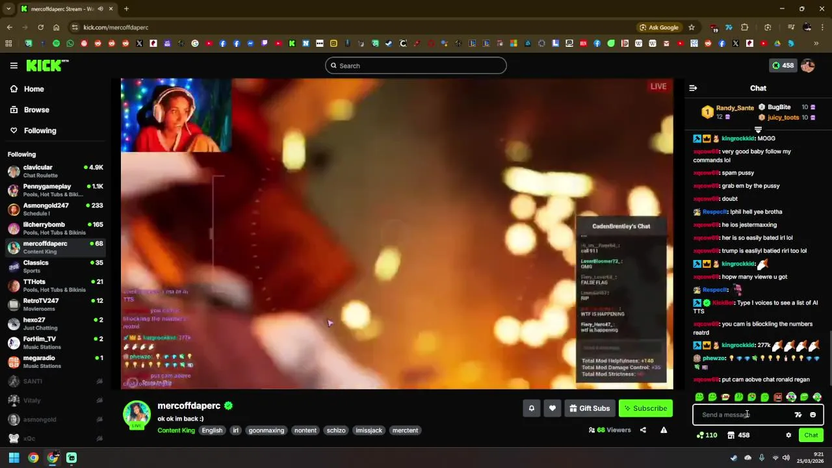Select the hexo27 channel in Following

(55, 324)
